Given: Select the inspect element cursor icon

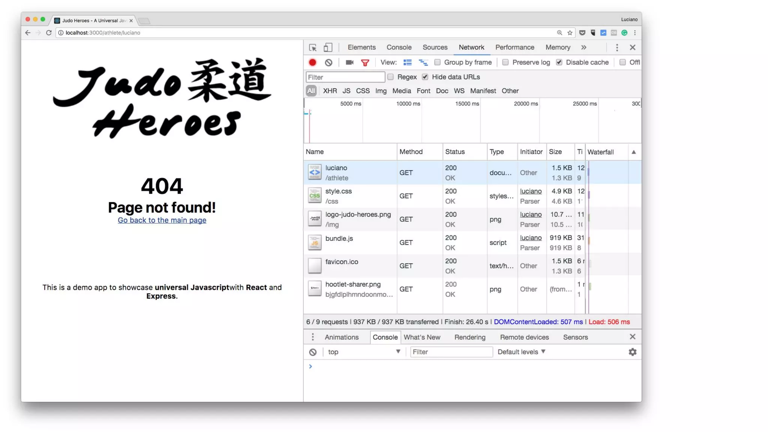Looking at the screenshot, I should coord(313,48).
